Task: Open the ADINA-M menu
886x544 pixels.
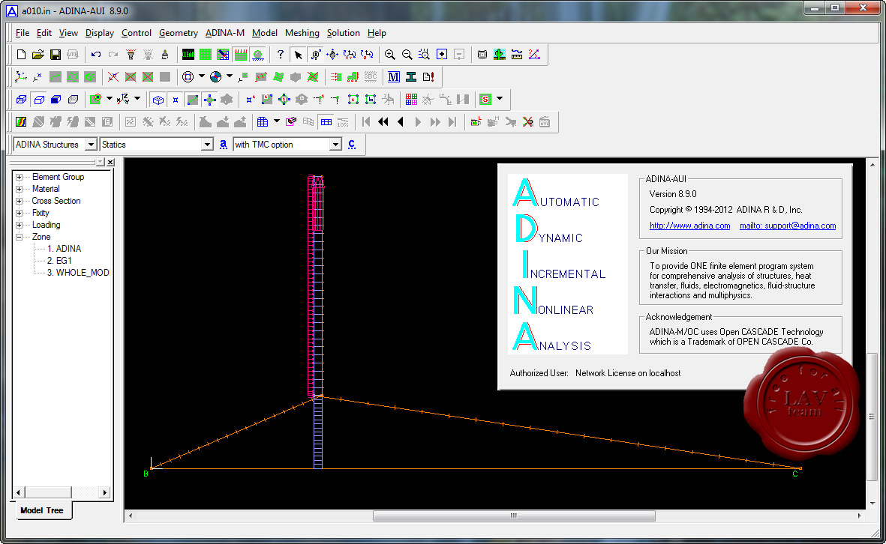Action: [225, 33]
